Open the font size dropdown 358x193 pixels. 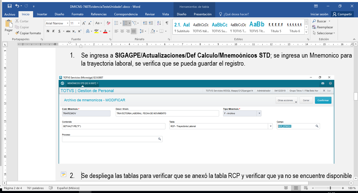pyautogui.click(x=79, y=23)
